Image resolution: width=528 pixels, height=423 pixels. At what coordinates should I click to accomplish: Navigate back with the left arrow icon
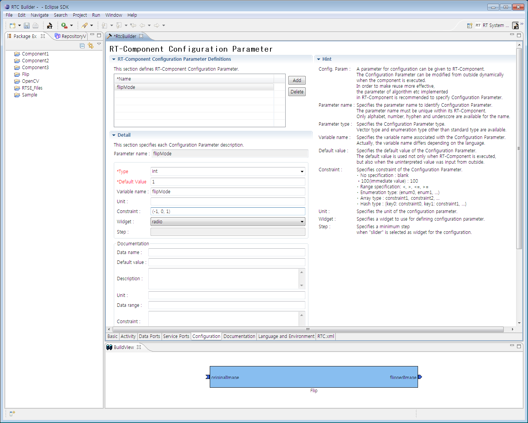click(142, 25)
